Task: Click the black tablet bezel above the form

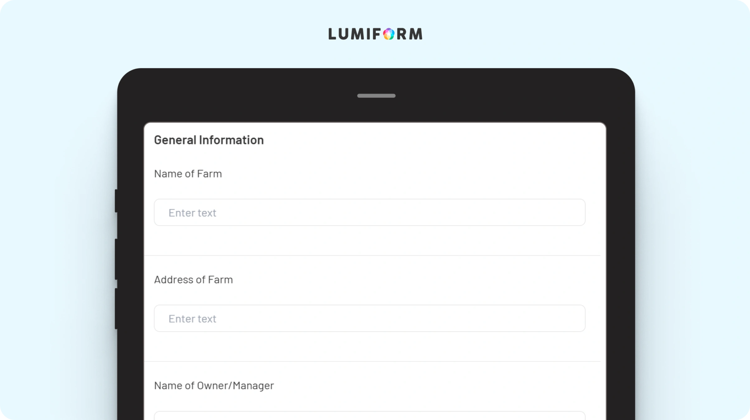Action: [376, 110]
